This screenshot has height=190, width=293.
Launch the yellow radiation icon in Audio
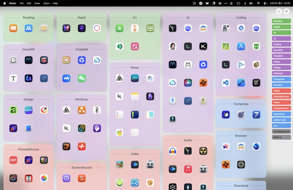pyautogui.click(x=203, y=151)
